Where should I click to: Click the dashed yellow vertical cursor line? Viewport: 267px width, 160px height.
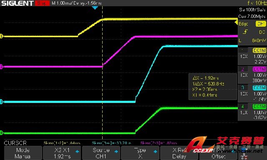point(102,73)
